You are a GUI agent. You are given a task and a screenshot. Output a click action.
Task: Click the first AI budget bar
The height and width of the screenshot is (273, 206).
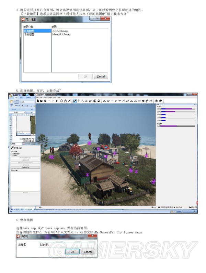pos(178,109)
